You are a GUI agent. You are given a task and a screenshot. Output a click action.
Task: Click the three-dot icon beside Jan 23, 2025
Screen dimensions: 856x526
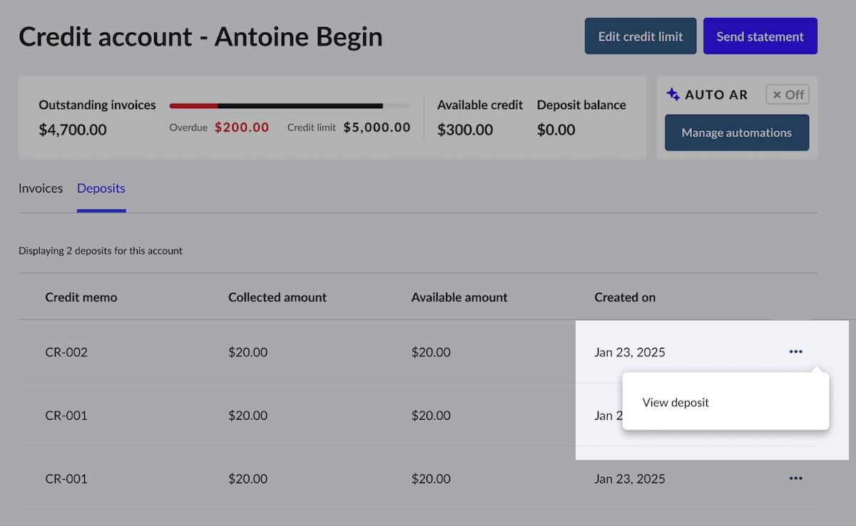796,351
